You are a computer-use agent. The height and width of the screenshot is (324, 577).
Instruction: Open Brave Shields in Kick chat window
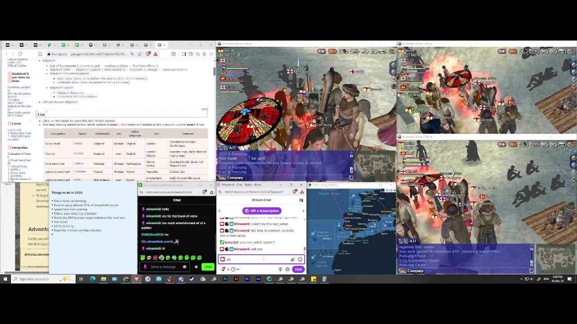[205, 192]
